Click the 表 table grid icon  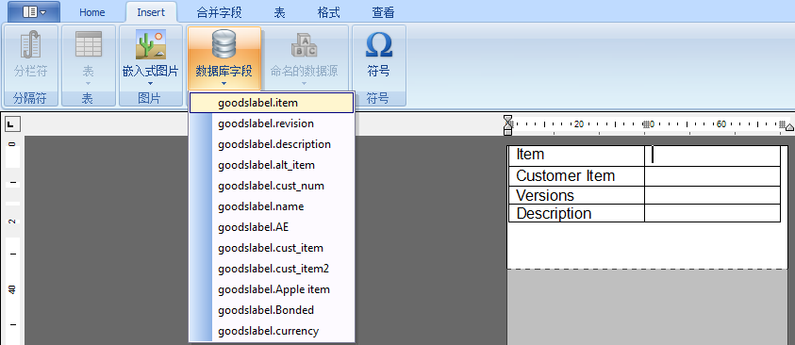coord(89,44)
